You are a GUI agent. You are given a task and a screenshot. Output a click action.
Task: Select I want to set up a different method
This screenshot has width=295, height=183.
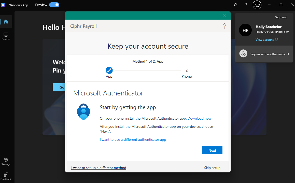click(99, 168)
